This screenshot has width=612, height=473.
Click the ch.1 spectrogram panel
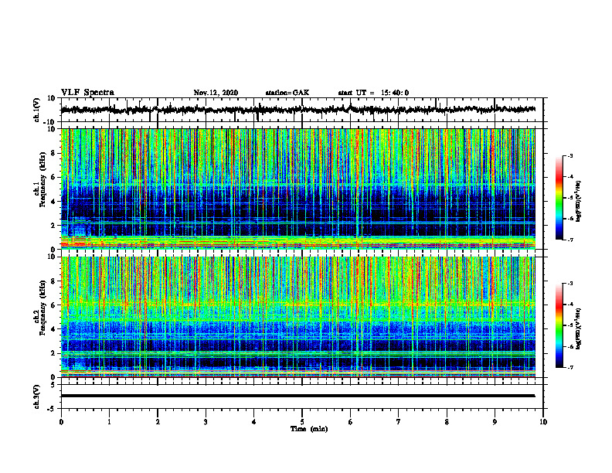click(297, 189)
